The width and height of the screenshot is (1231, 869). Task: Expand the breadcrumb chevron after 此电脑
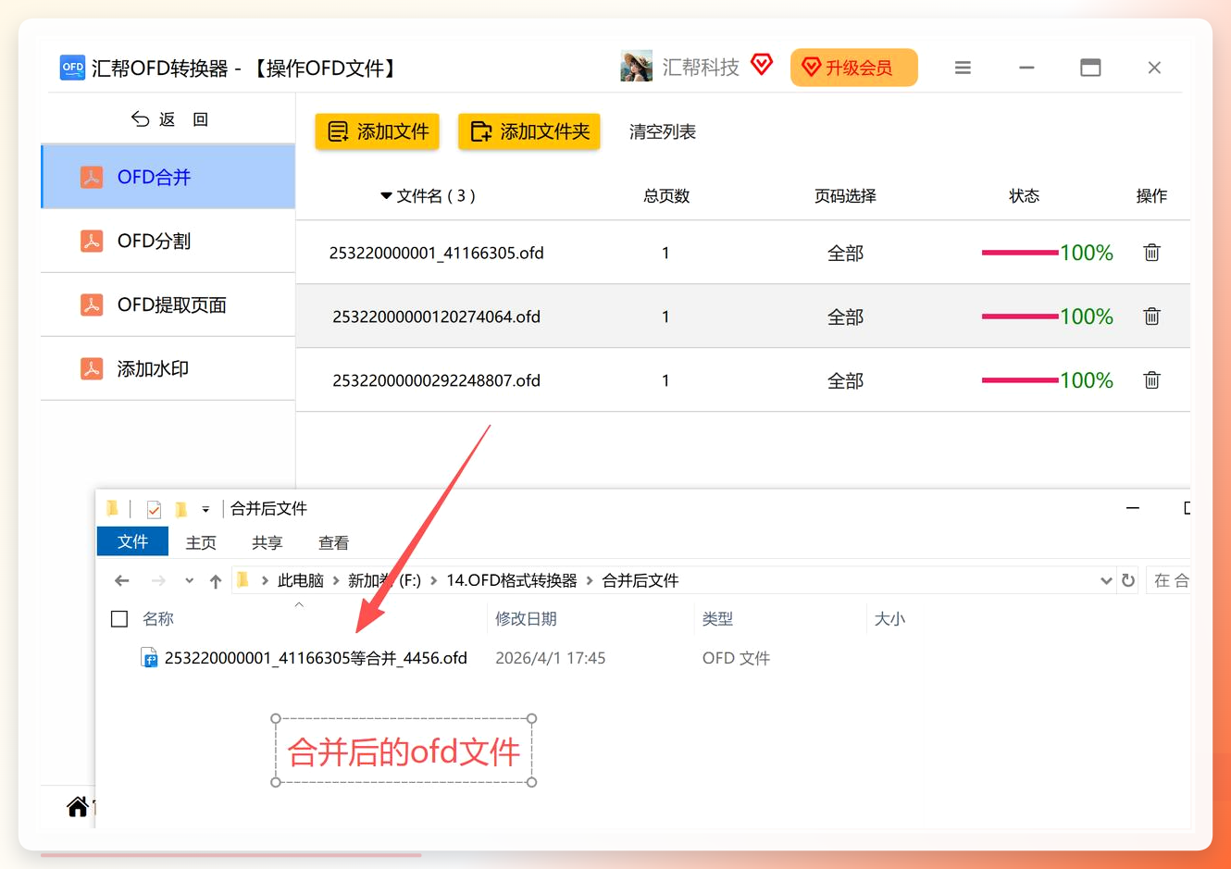336,581
